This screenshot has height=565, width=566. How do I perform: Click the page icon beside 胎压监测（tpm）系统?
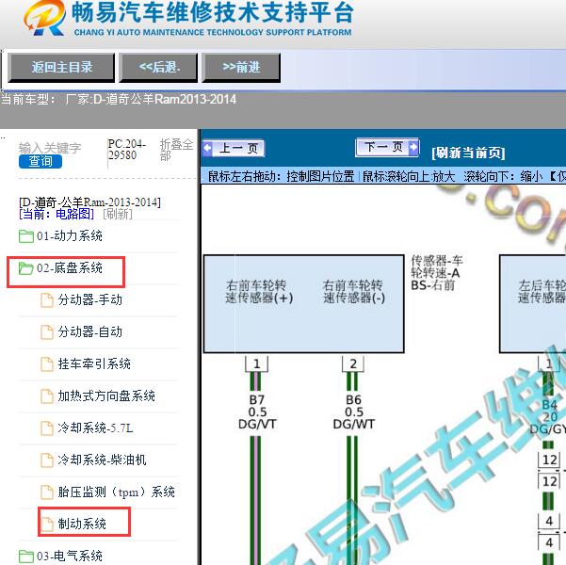47,492
